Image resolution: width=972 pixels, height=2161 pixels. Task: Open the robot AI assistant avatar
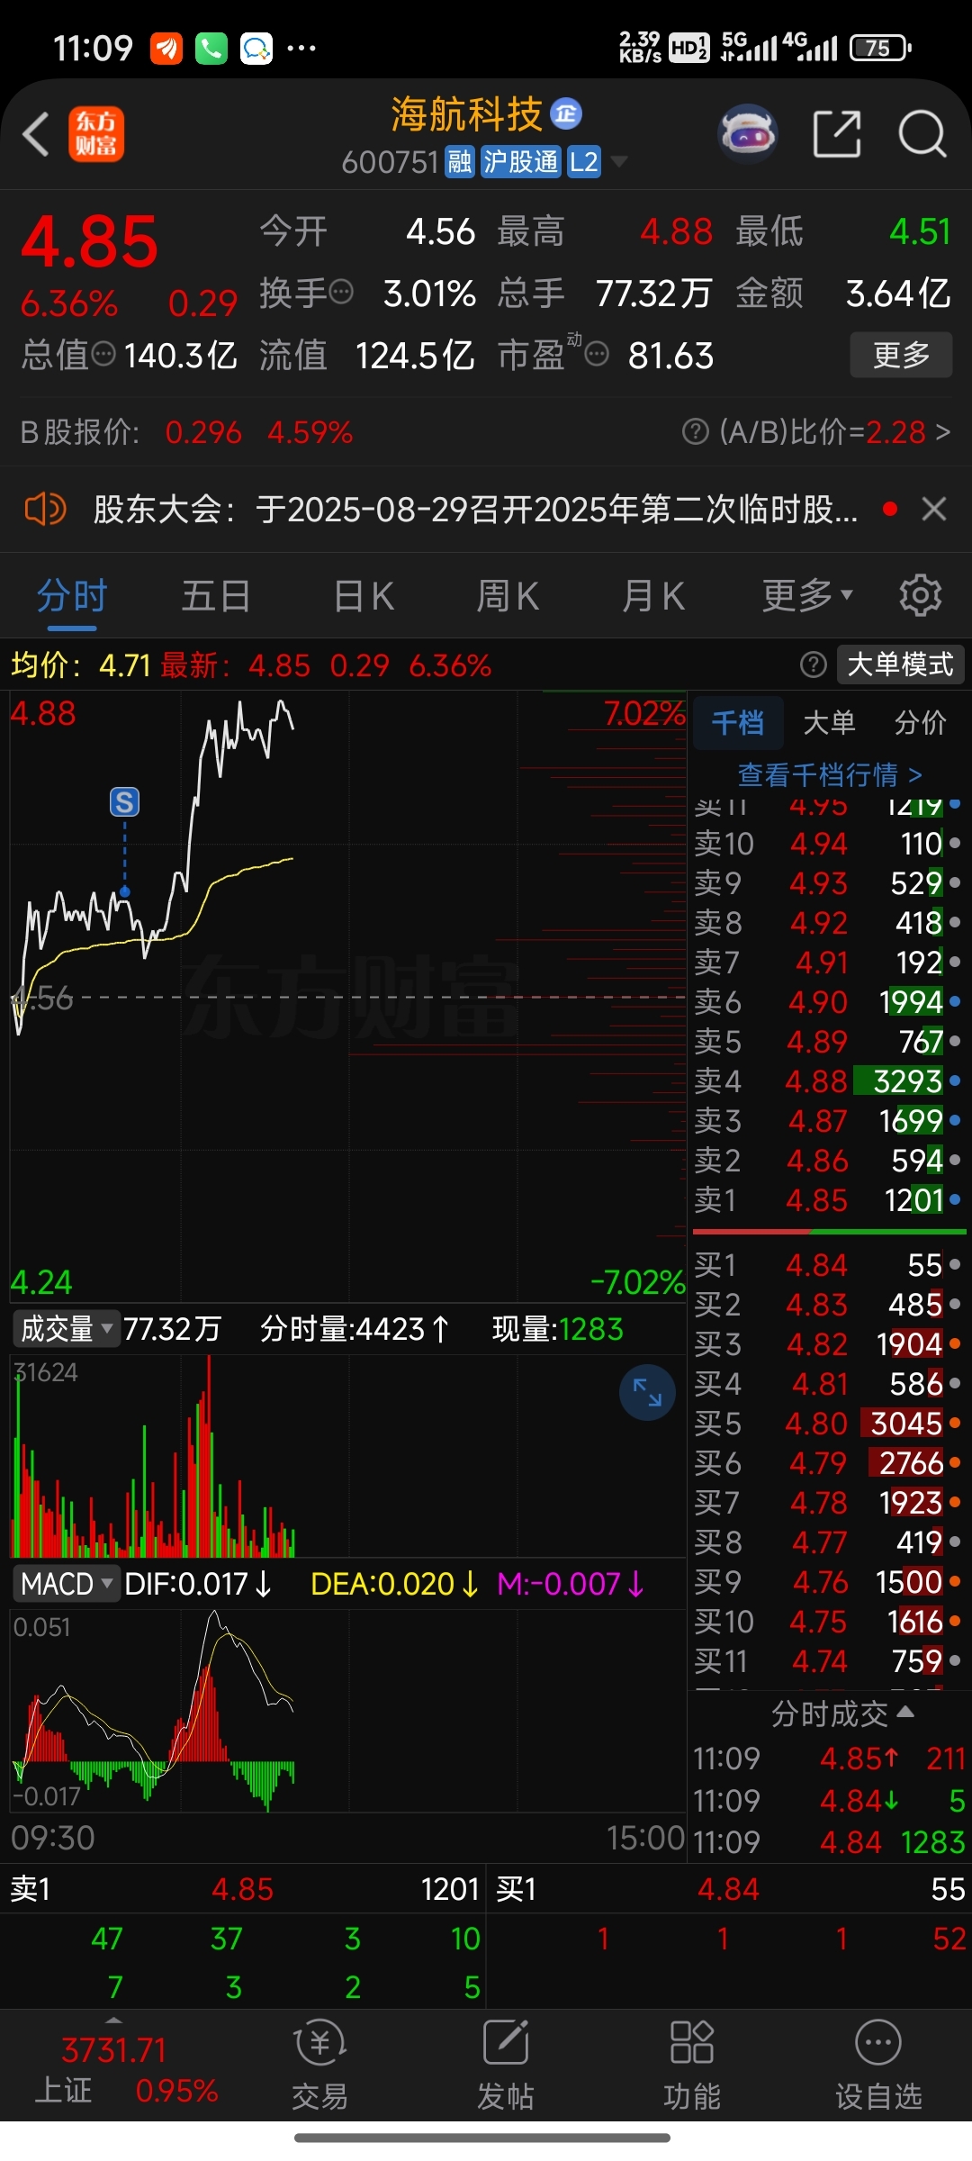coord(747,134)
